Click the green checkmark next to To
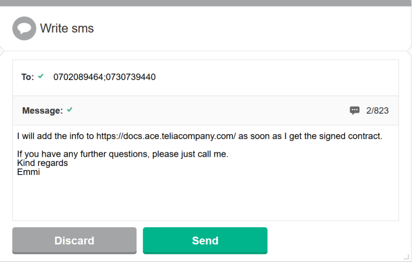This screenshot has width=412, height=262. pos(41,77)
